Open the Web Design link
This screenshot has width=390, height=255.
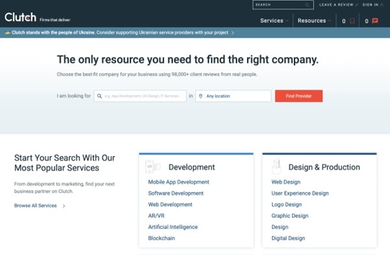[x=286, y=182]
